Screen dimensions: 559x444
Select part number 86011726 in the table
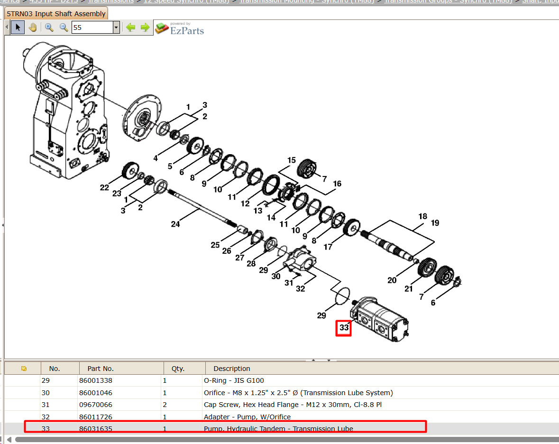96,417
